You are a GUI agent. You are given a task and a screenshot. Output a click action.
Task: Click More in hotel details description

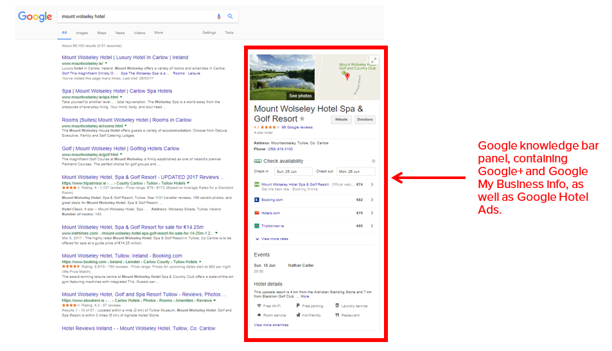click(305, 296)
